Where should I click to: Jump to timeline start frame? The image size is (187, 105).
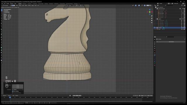tap(73, 96)
